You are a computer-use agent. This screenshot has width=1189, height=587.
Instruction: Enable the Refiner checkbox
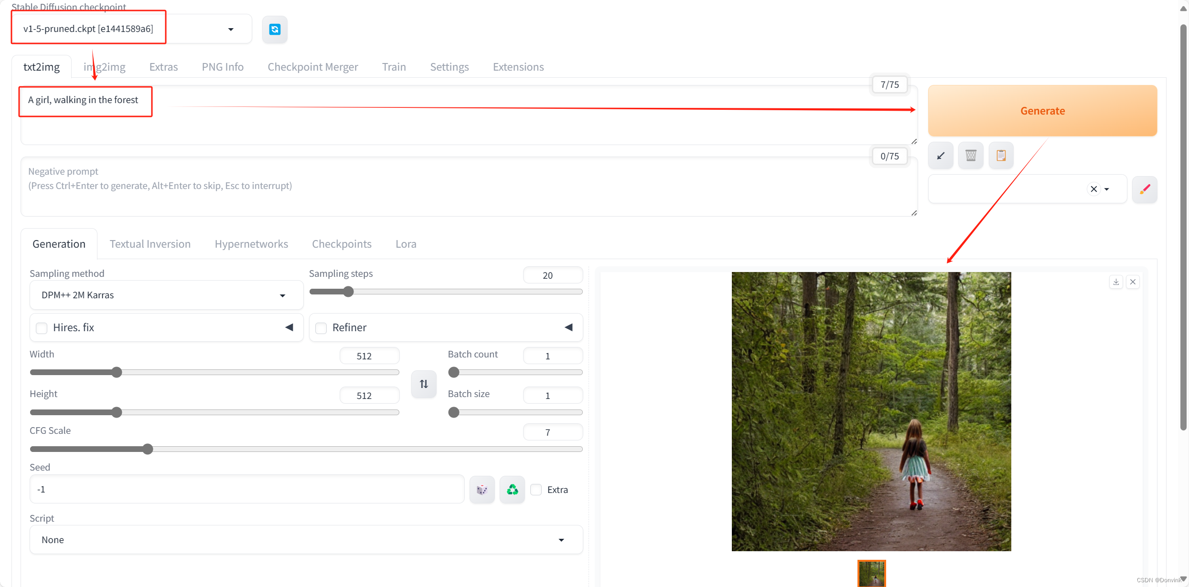pos(321,328)
